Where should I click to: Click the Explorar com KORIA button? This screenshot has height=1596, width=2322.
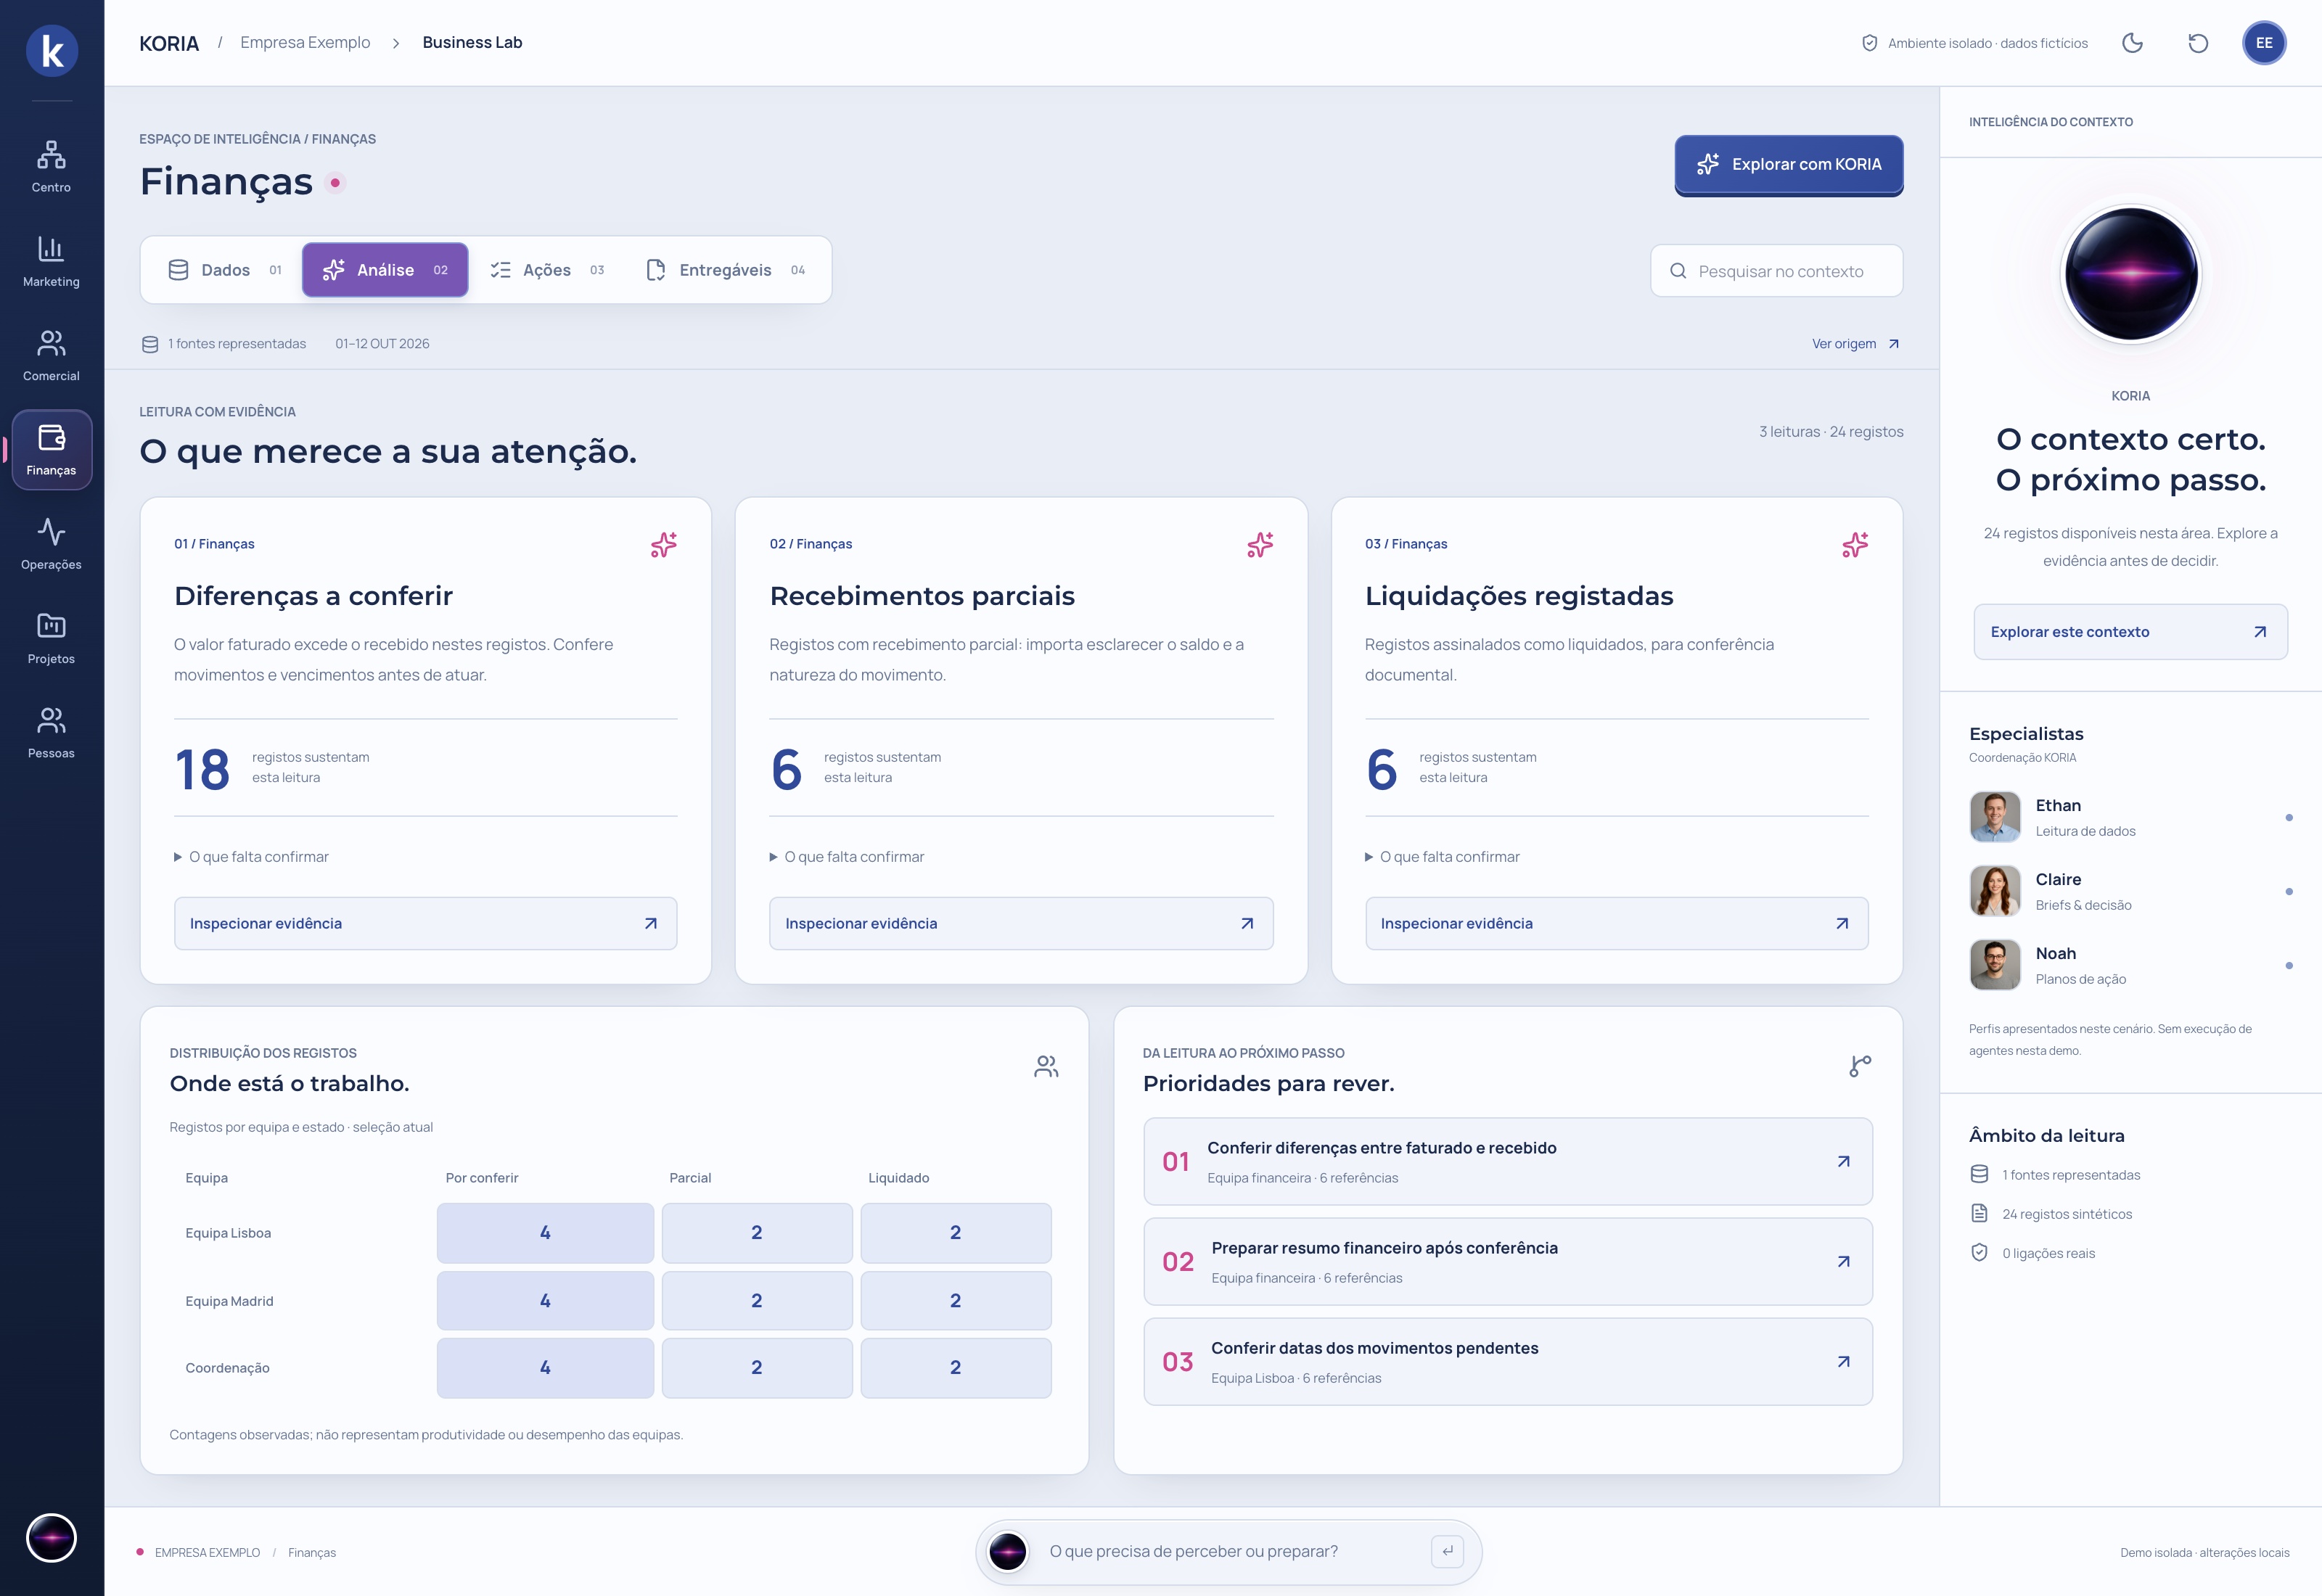click(1789, 164)
